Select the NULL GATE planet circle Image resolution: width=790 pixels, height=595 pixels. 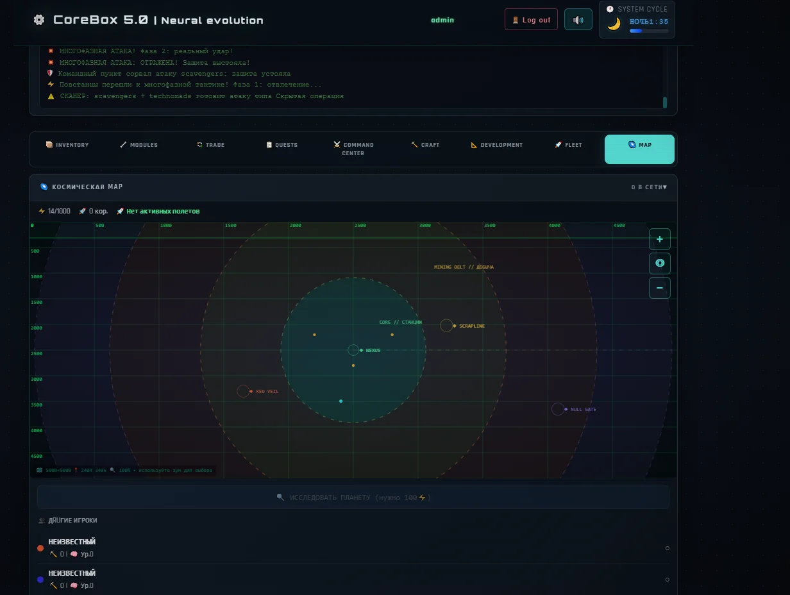558,409
